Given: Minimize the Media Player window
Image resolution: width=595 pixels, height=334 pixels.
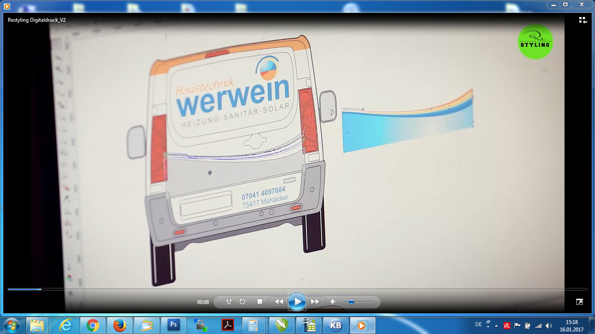Looking at the screenshot, I should click(553, 4).
